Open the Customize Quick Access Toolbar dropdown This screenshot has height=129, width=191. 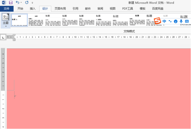click(x=32, y=2)
